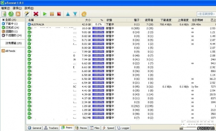Image resolution: width=216 pixels, height=131 pixels.
Task: Click the 20h 40m estimated time cell
Action: pos(196,25)
